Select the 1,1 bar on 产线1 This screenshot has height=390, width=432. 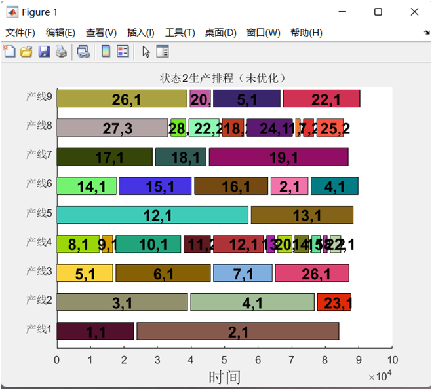pyautogui.click(x=95, y=331)
